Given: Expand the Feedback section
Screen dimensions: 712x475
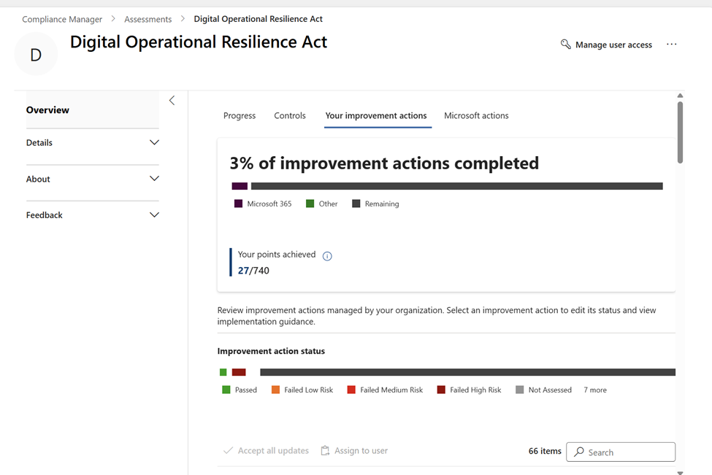Looking at the screenshot, I should pos(92,215).
